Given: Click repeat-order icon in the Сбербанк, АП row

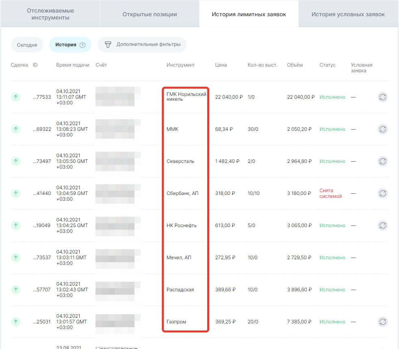Looking at the screenshot, I should point(382,193).
